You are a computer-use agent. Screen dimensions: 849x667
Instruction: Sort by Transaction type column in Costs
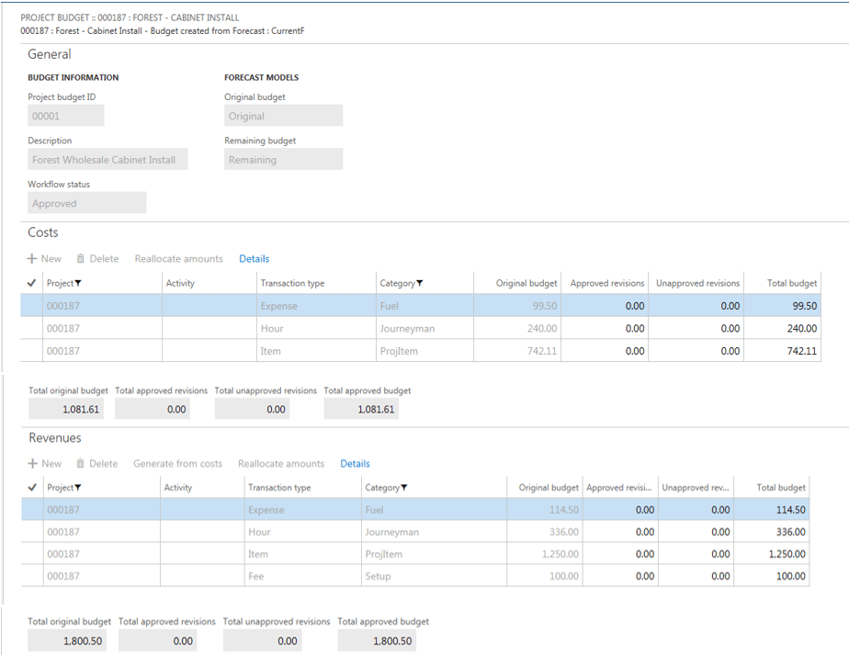(292, 283)
